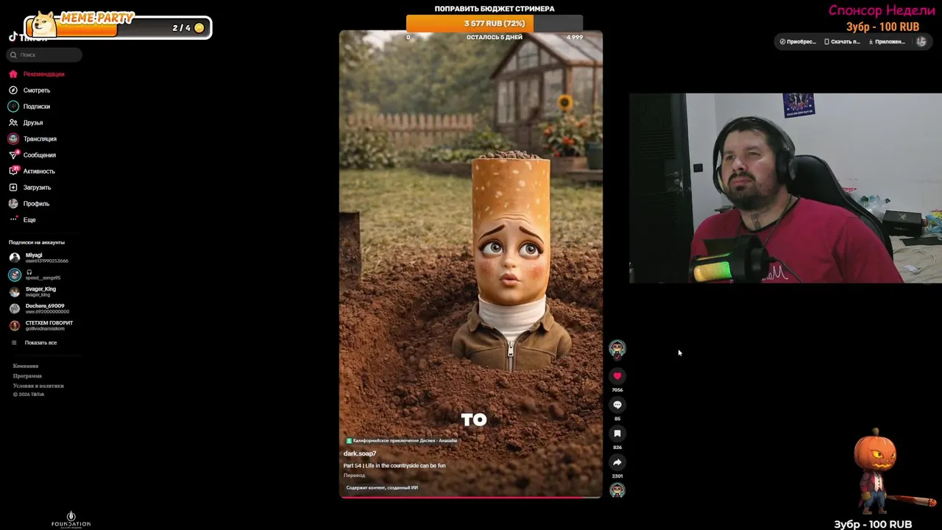Save video with the bookmark icon
942x530 pixels.
[x=617, y=434]
